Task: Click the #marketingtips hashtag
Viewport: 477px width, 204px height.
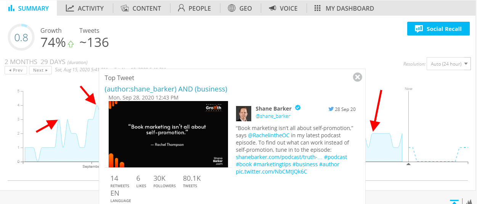Action: (x=272, y=164)
